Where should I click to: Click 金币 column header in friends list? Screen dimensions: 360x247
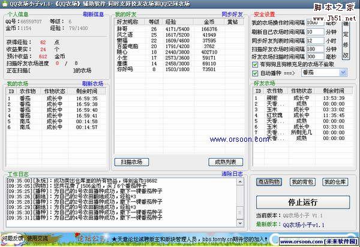[209, 22]
